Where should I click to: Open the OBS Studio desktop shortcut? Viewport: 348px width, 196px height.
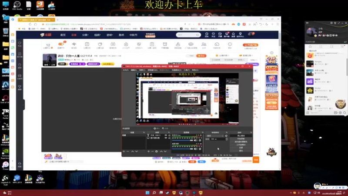point(17,5)
